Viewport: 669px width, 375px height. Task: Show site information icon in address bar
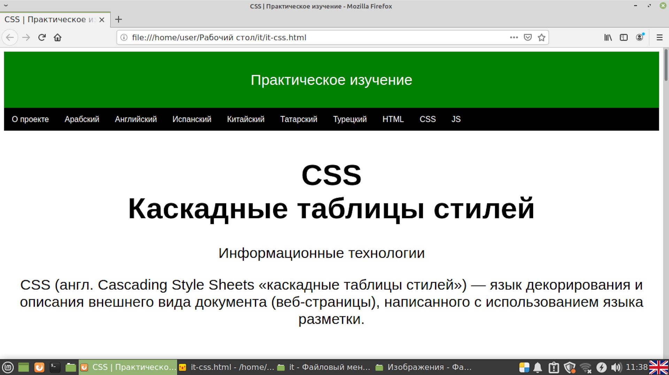click(124, 37)
